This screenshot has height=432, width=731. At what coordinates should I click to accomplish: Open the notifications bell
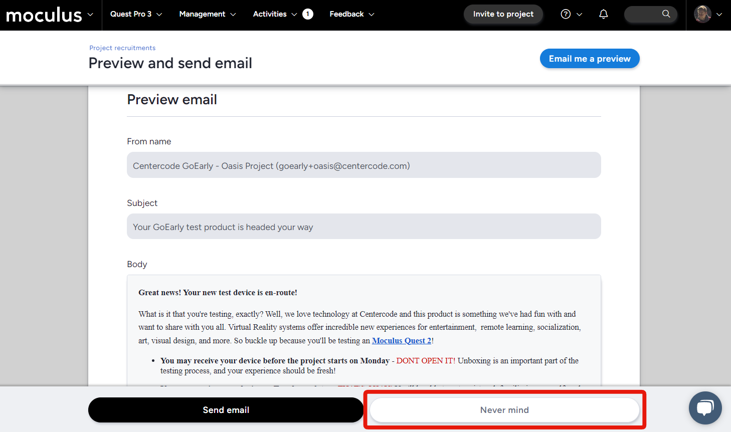click(604, 14)
